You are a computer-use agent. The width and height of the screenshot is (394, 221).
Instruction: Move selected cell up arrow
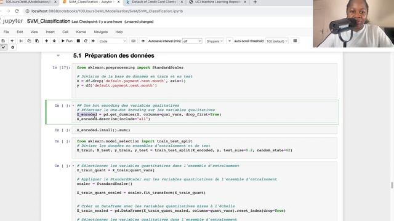[47, 41]
